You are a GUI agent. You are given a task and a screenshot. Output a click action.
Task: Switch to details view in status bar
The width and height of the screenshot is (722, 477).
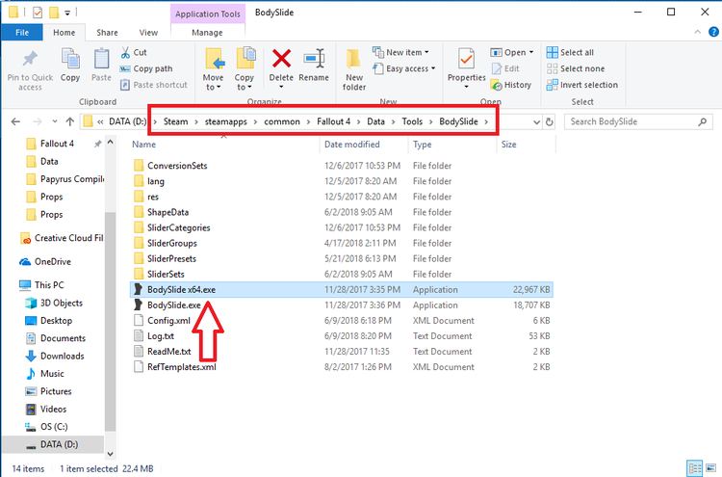[x=694, y=468]
